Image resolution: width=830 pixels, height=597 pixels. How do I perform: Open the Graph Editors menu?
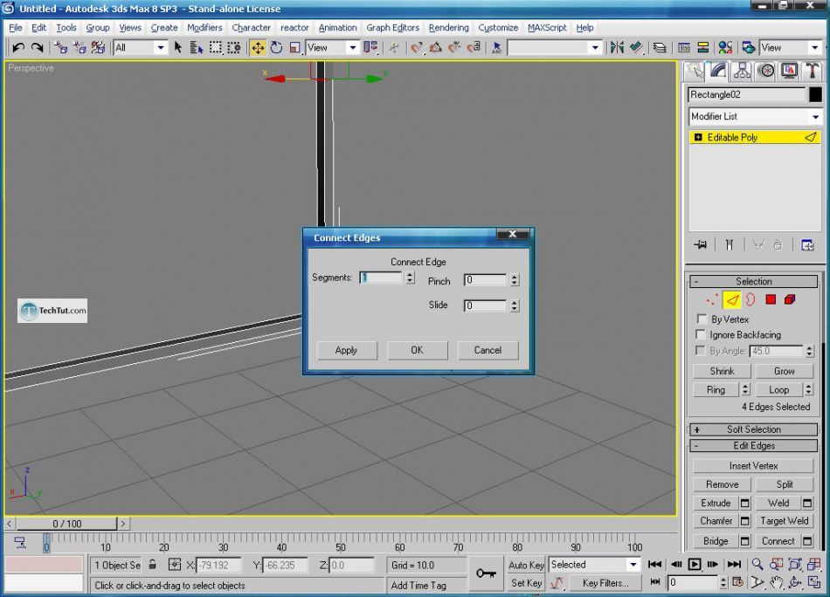[x=393, y=28]
